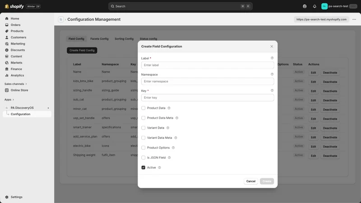The width and height of the screenshot is (361, 203).
Task: Click the Winter '26 edition badge
Action: (33, 6)
